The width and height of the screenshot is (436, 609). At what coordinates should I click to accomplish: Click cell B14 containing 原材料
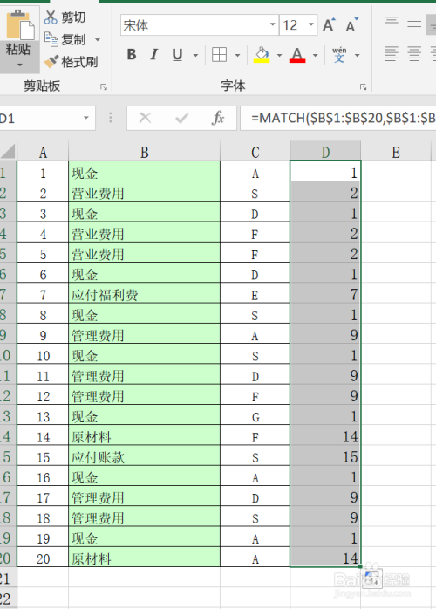point(144,436)
